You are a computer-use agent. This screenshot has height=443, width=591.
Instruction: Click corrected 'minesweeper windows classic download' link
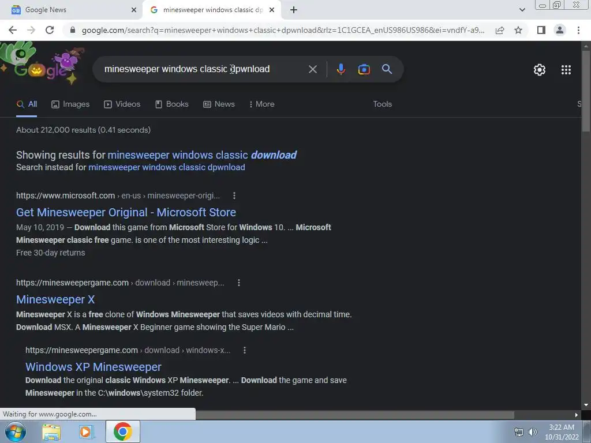click(x=202, y=155)
